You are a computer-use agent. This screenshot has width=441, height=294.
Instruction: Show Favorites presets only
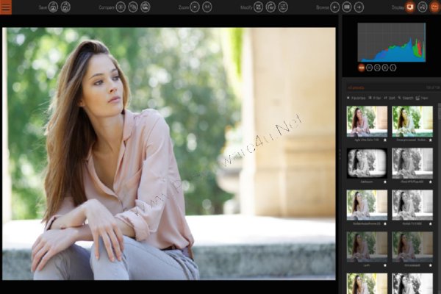click(356, 98)
